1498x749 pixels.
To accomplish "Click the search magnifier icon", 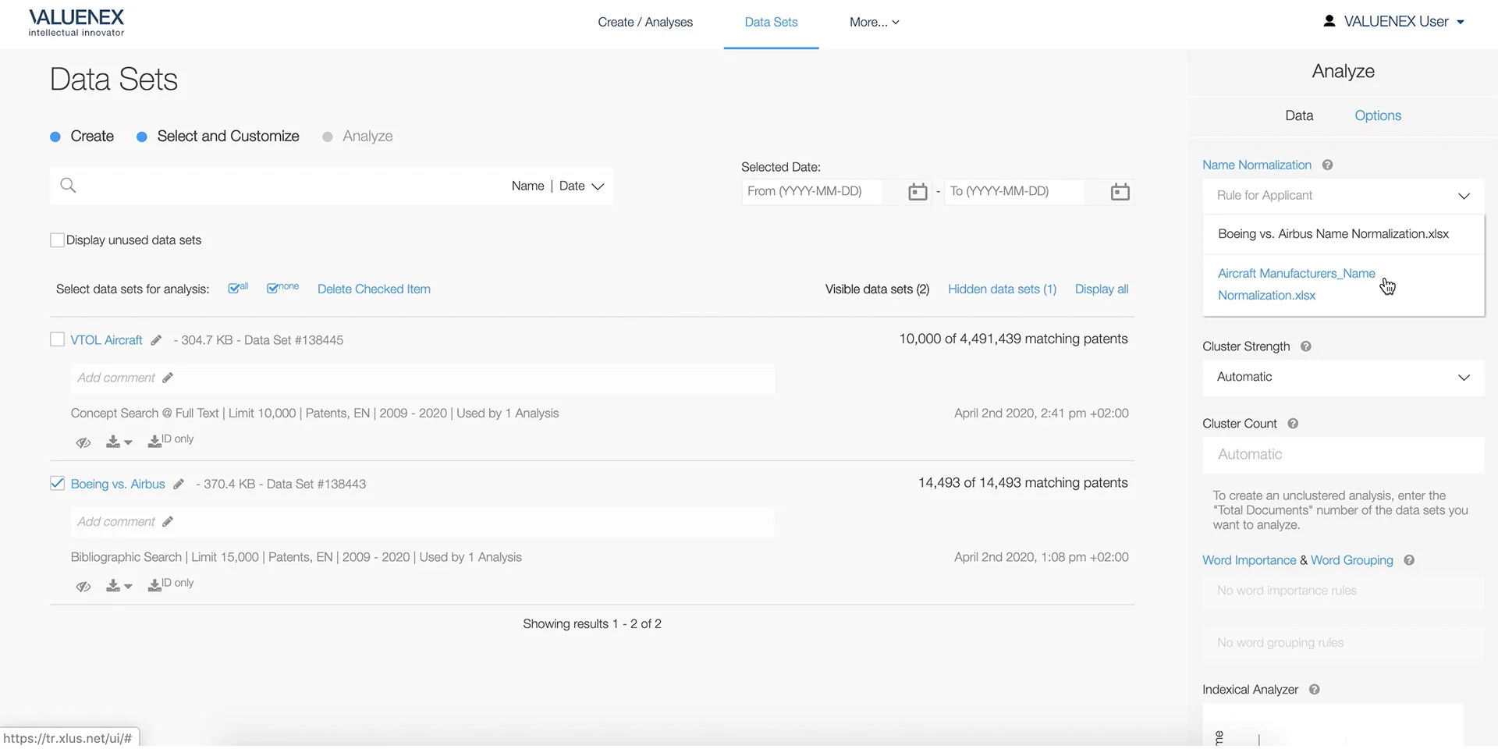I will 68,186.
